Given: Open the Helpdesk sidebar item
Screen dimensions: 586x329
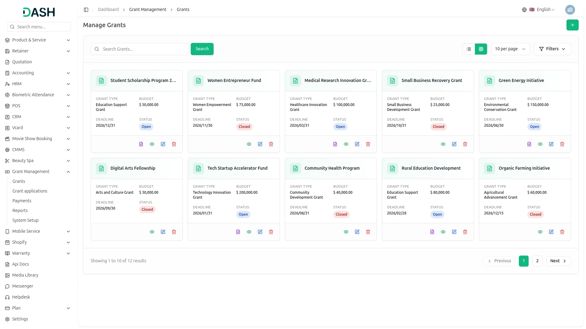Looking at the screenshot, I should (38, 297).
